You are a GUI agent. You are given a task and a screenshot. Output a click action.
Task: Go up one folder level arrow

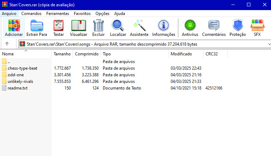(7, 44)
